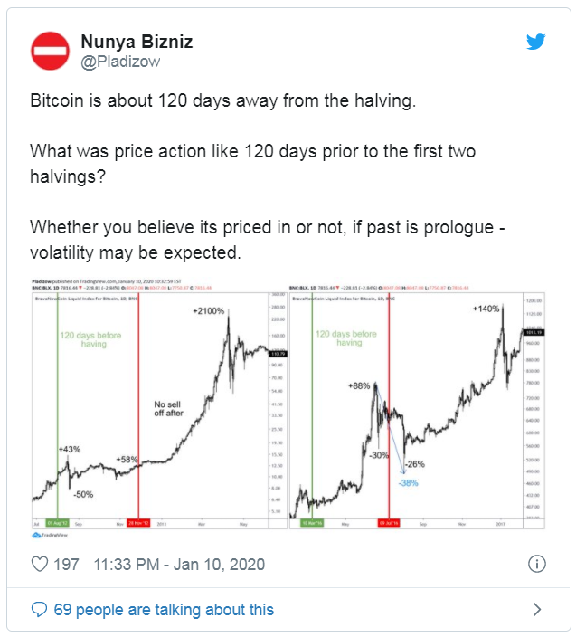576x637 pixels.
Task: Open the Nunya Bizniz profile name
Action: coord(137,42)
